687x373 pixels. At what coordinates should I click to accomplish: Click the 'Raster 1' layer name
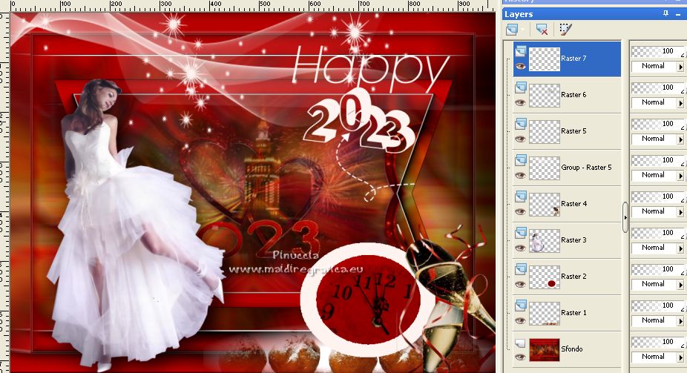573,313
